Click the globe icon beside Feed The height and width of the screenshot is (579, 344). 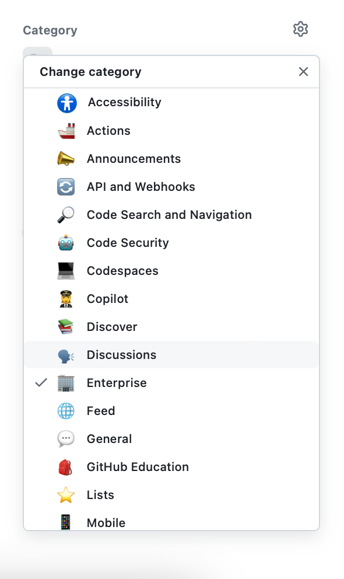[x=66, y=410]
